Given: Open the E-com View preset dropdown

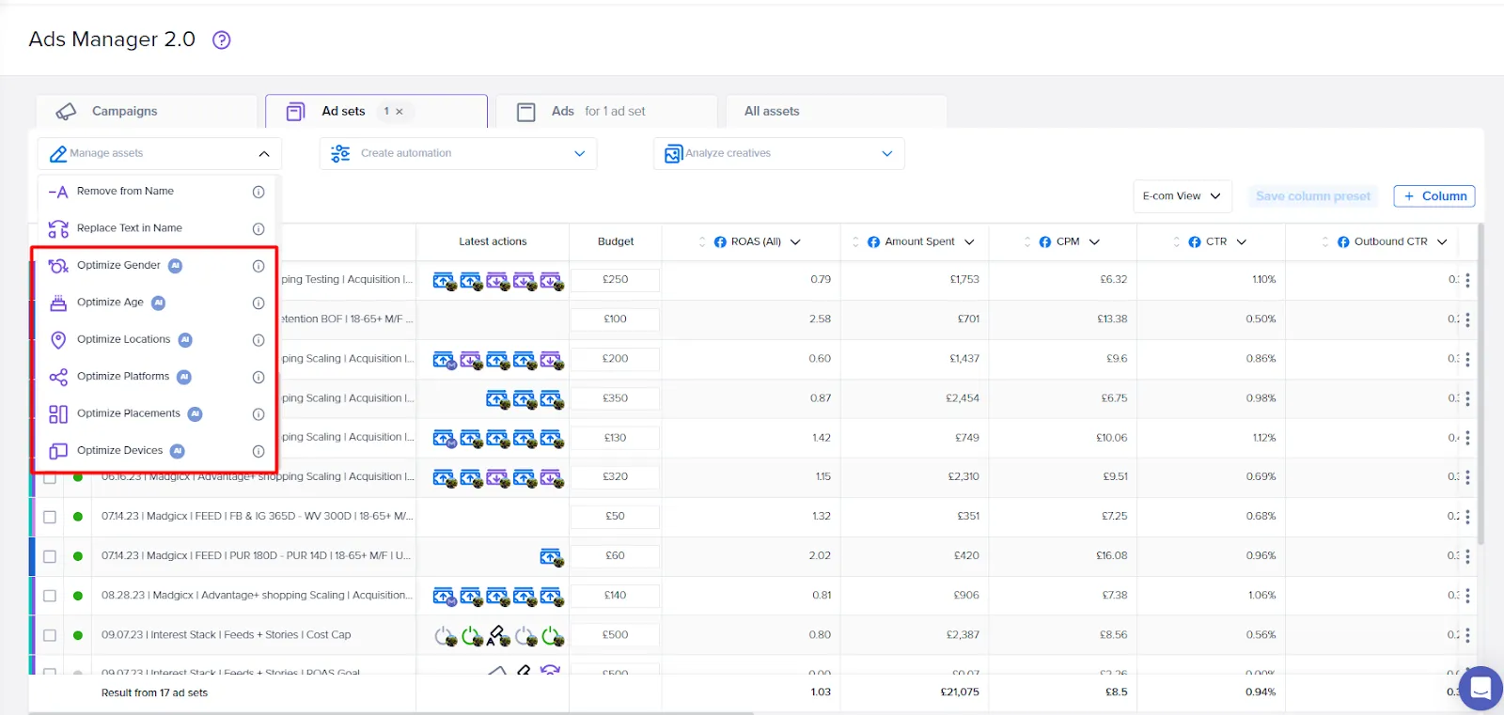Looking at the screenshot, I should 1182,196.
